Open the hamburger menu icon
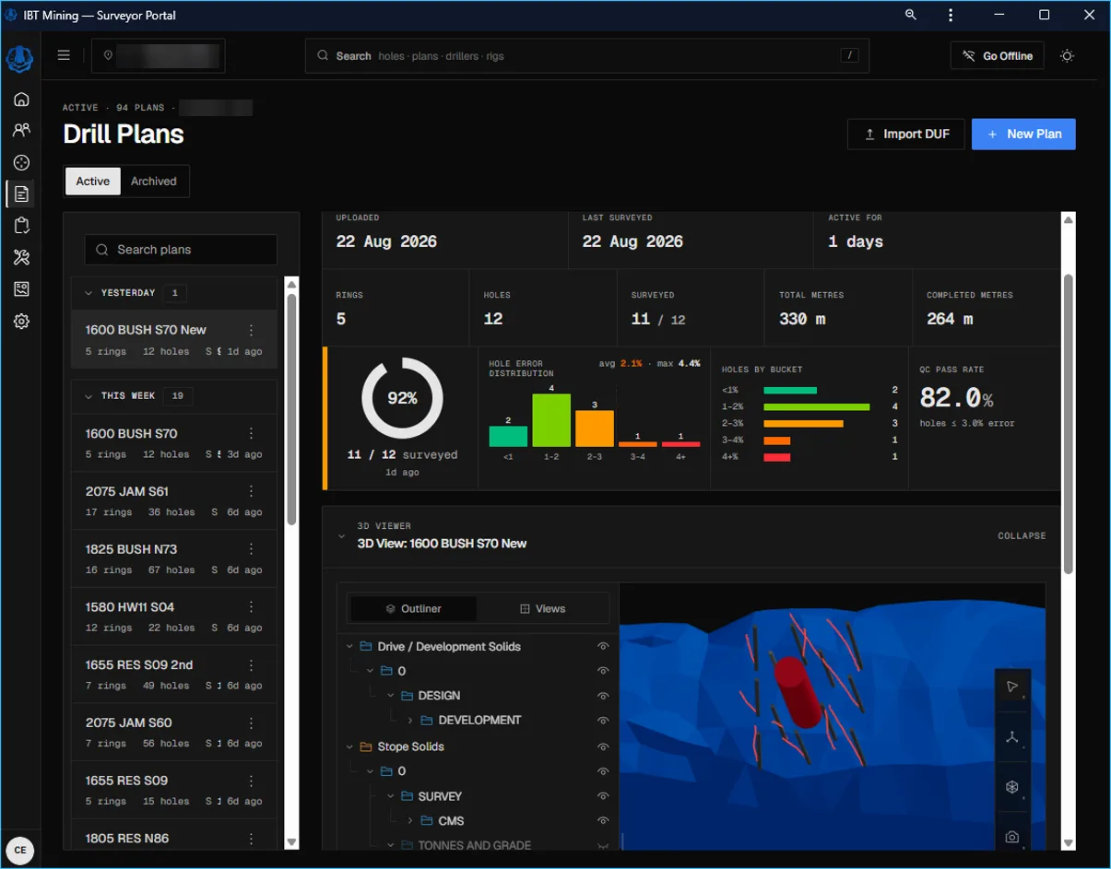1111x869 pixels. (x=64, y=55)
